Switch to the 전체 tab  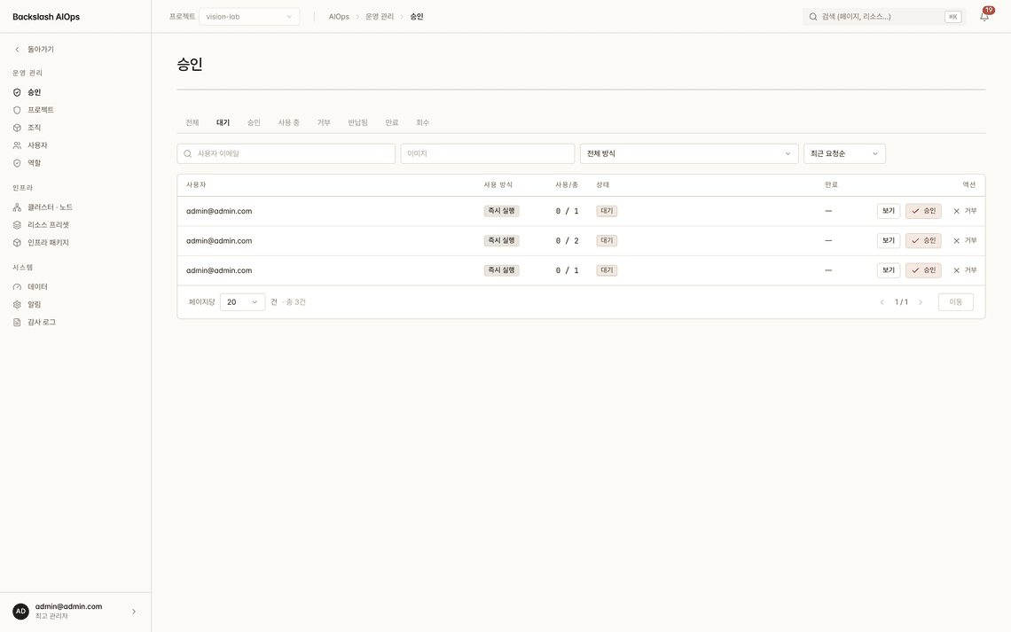point(192,122)
